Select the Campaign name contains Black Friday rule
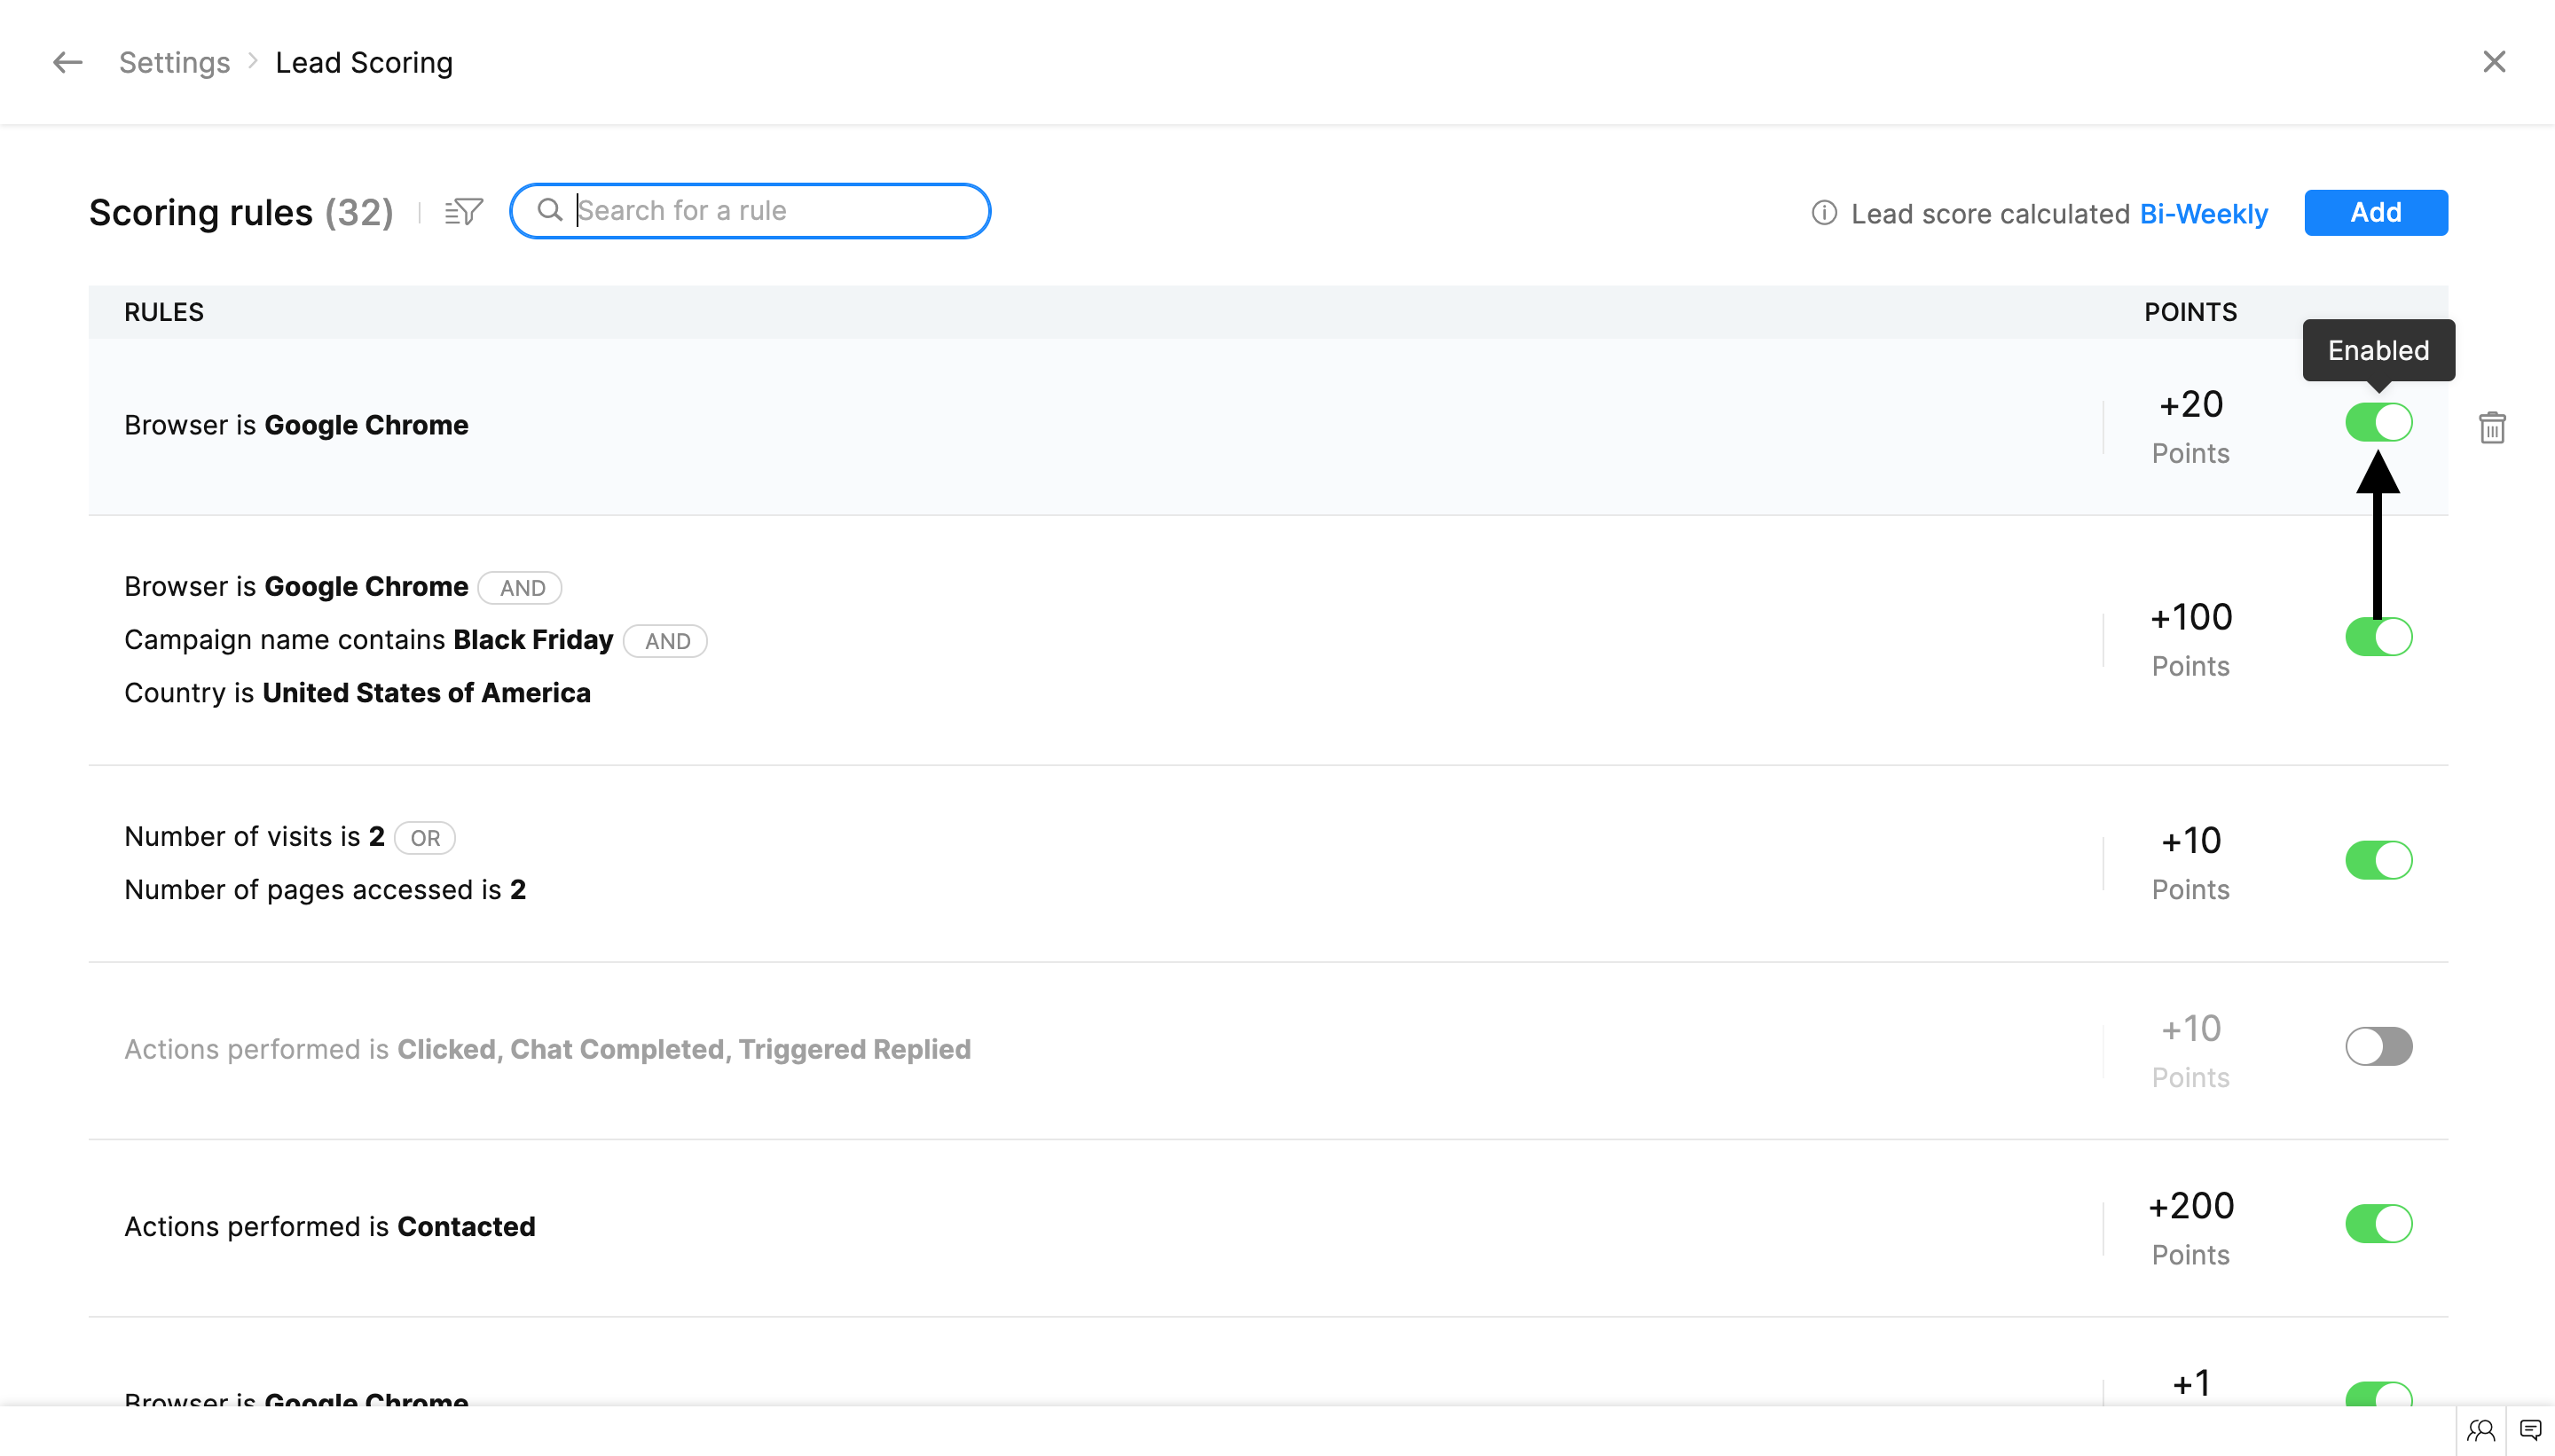This screenshot has height=1456, width=2555. pos(368,640)
